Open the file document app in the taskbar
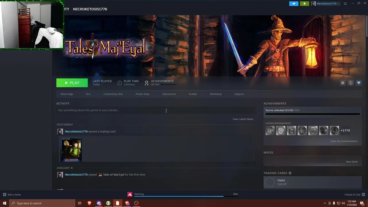 tap(118, 203)
